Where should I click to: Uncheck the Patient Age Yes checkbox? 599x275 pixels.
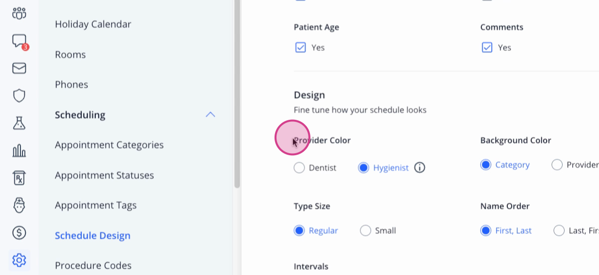pyautogui.click(x=300, y=47)
